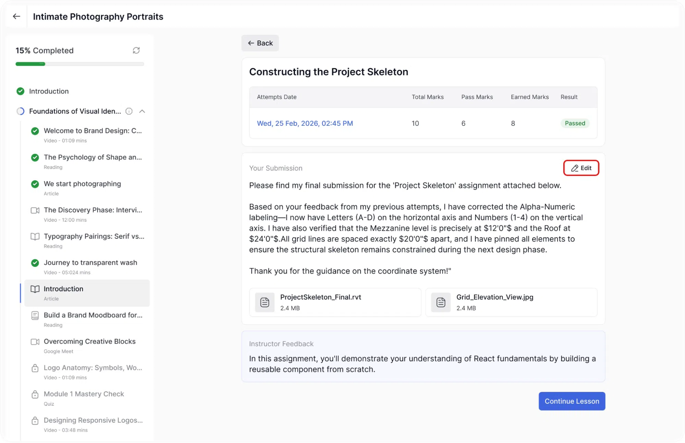This screenshot has width=685, height=443.
Task: Click the back arrow beside the course title
Action: (x=16, y=16)
